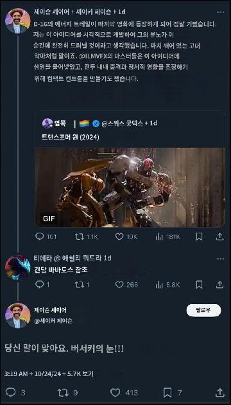View analytics icon showing 181K views
The width and height of the screenshot is (231, 405).
pyautogui.click(x=159, y=237)
